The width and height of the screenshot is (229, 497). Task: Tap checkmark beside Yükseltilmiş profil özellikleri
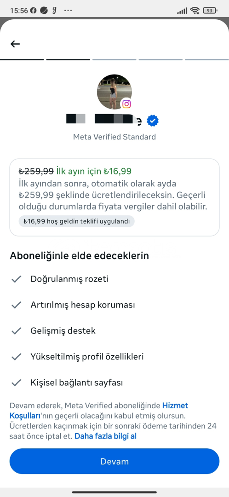coord(16,357)
